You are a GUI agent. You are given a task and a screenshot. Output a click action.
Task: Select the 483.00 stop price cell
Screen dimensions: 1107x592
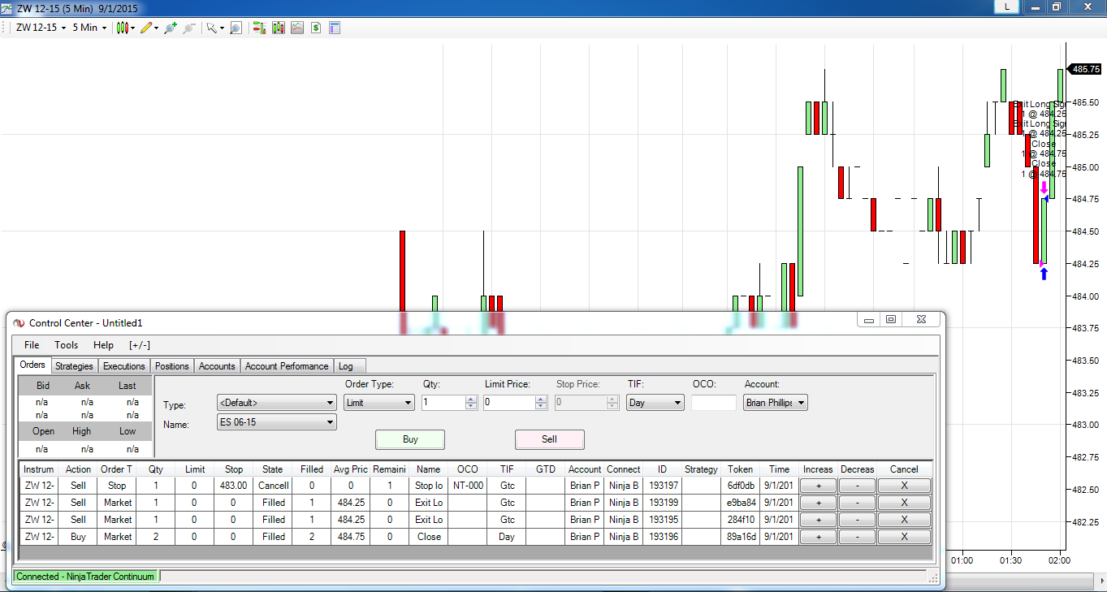click(x=234, y=486)
